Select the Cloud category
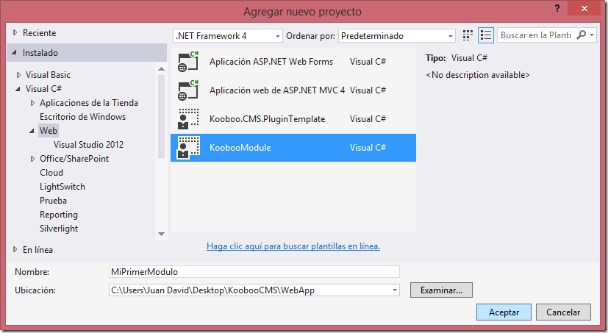 coord(51,173)
